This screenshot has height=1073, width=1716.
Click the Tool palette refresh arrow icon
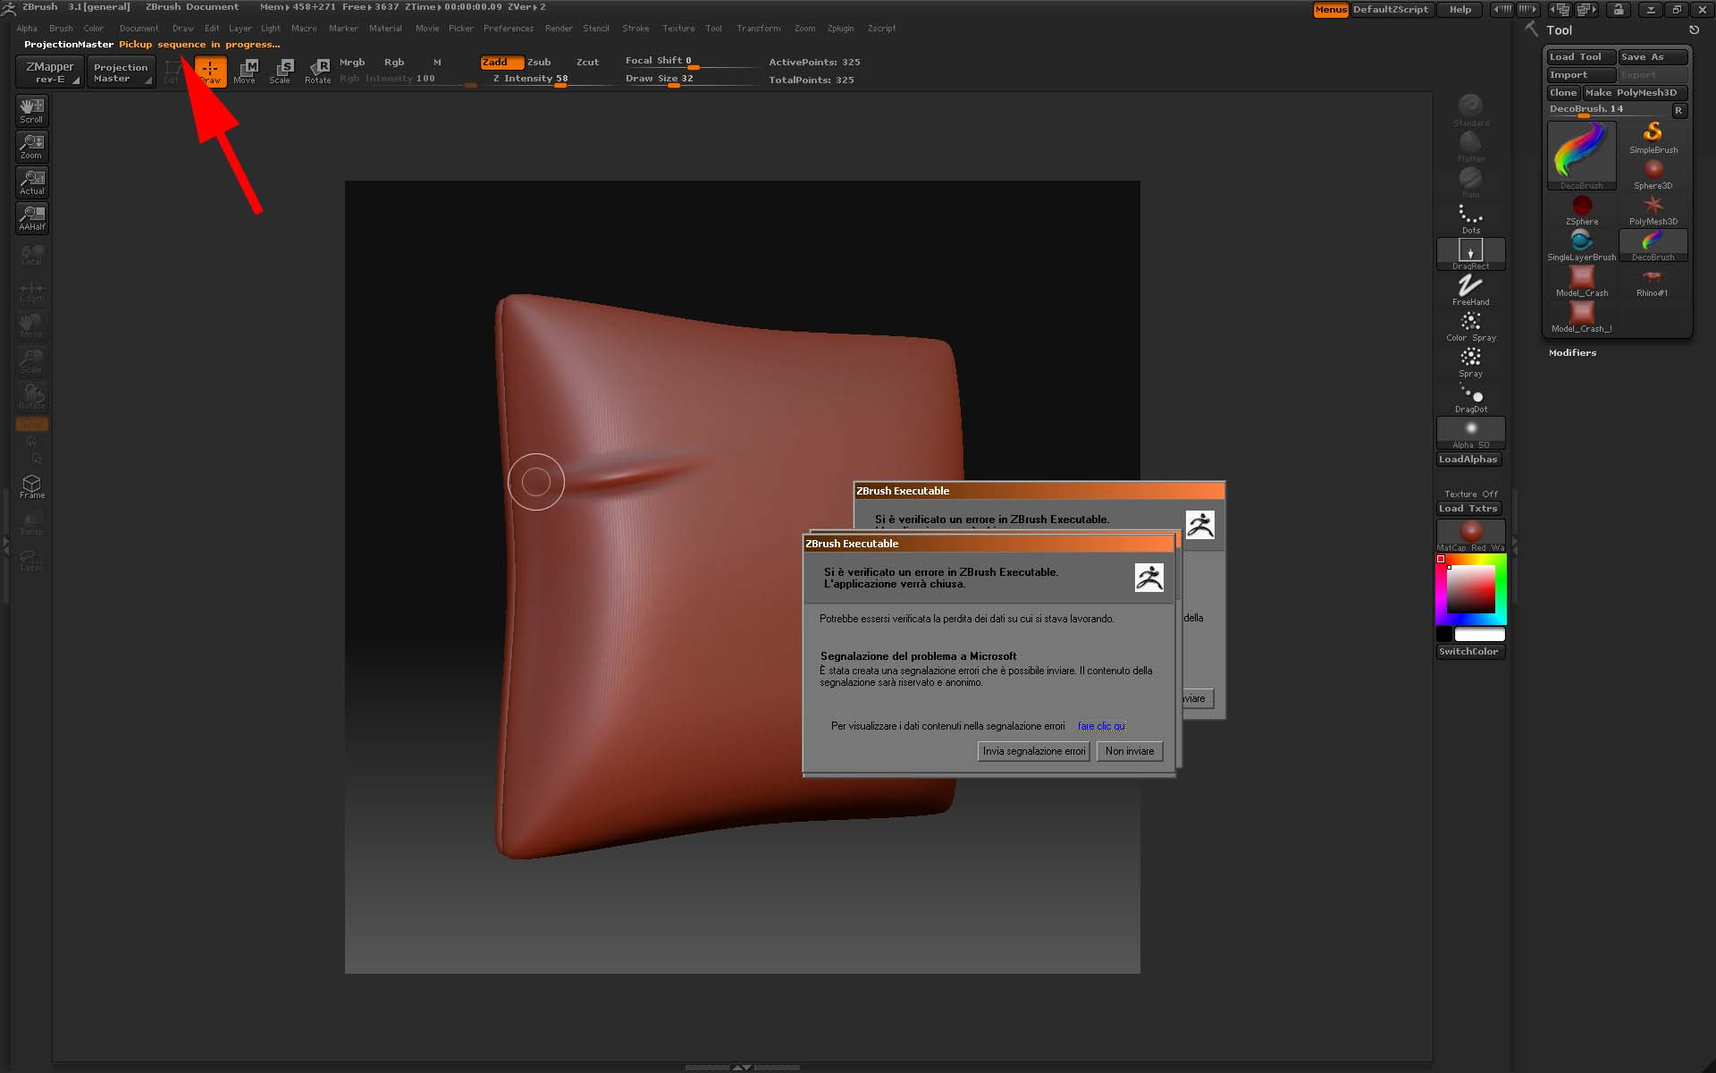[x=1694, y=30]
